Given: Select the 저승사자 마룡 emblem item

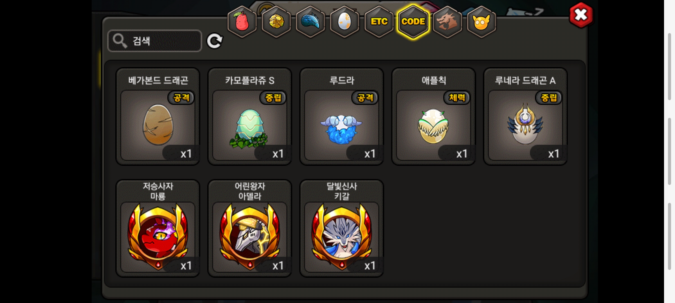Looking at the screenshot, I should point(158,228).
